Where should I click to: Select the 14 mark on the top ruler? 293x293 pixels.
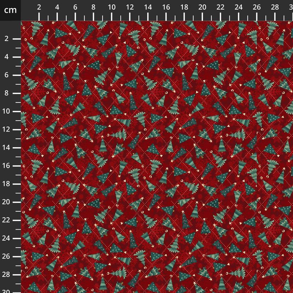(148, 7)
